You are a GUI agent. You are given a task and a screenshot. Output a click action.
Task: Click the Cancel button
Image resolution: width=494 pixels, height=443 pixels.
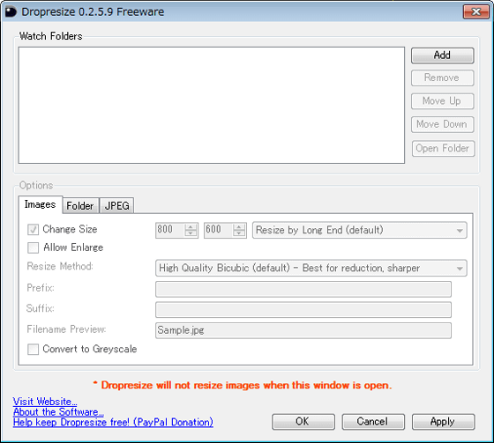point(373,422)
